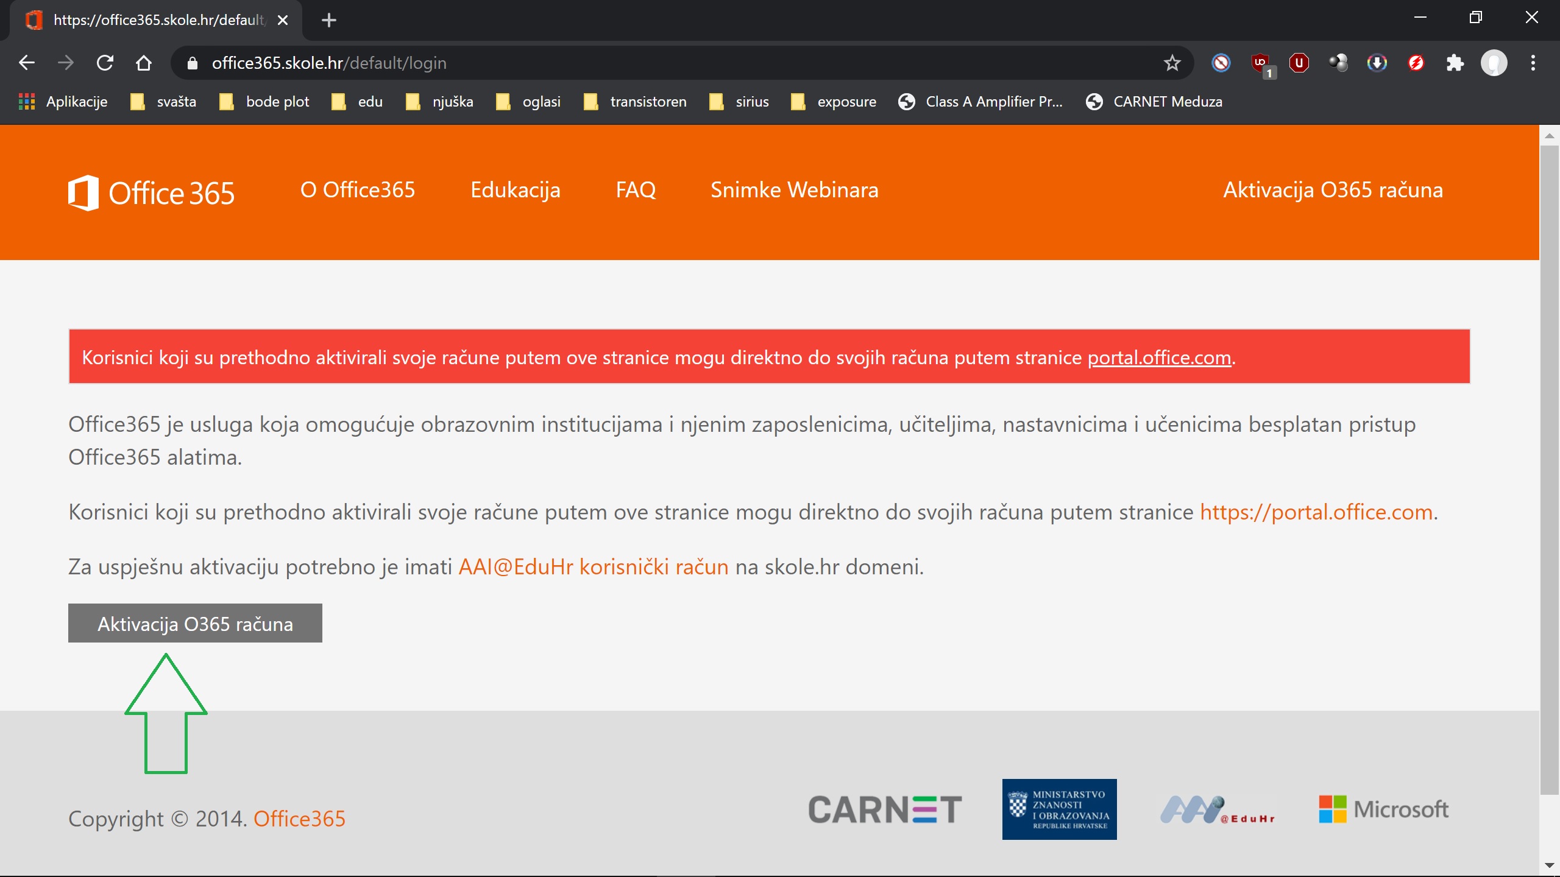Open Chrome three-dot menu

1533,63
